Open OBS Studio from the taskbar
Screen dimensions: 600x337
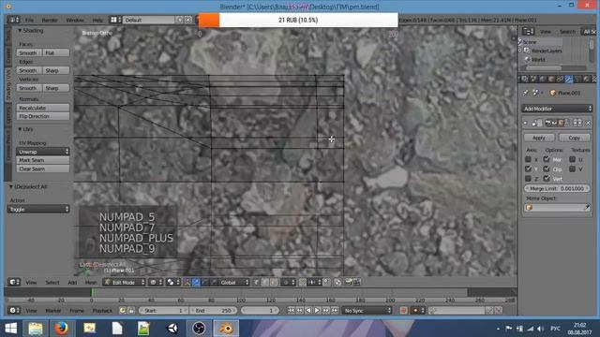[199, 329]
